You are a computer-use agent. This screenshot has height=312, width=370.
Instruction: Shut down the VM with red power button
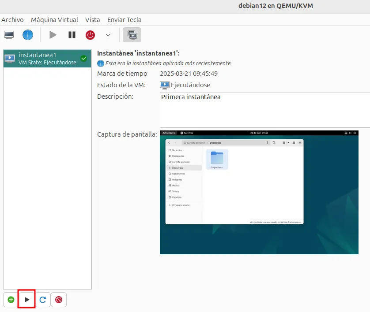[x=91, y=35]
